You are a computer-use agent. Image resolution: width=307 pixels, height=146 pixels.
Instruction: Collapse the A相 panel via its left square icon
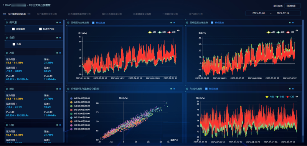tap(7, 53)
